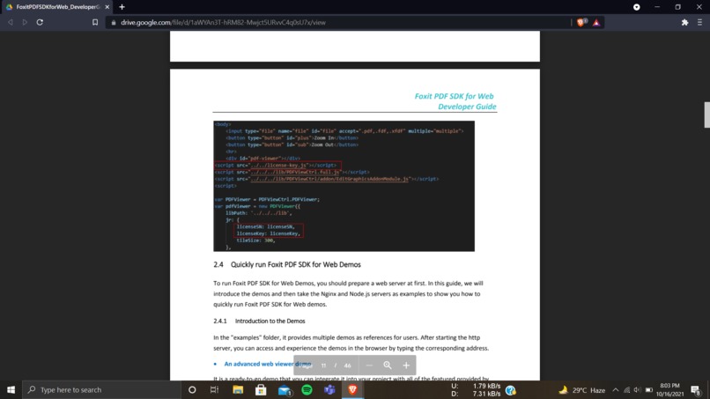Open Brave Rewards triangle icon
Image resolution: width=710 pixels, height=399 pixels.
[x=596, y=22]
